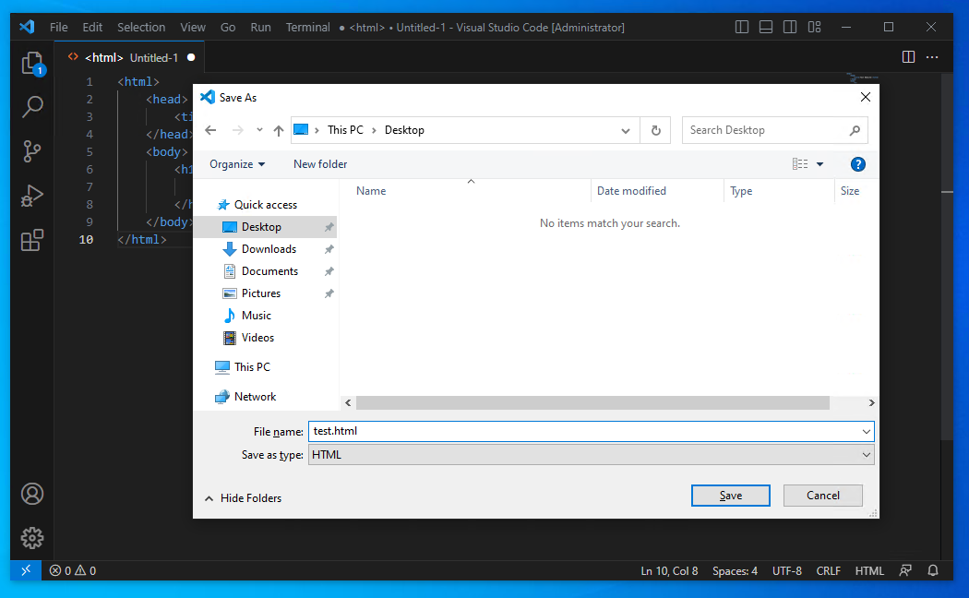Expand File name history dropdown
The image size is (969, 598).
867,431
